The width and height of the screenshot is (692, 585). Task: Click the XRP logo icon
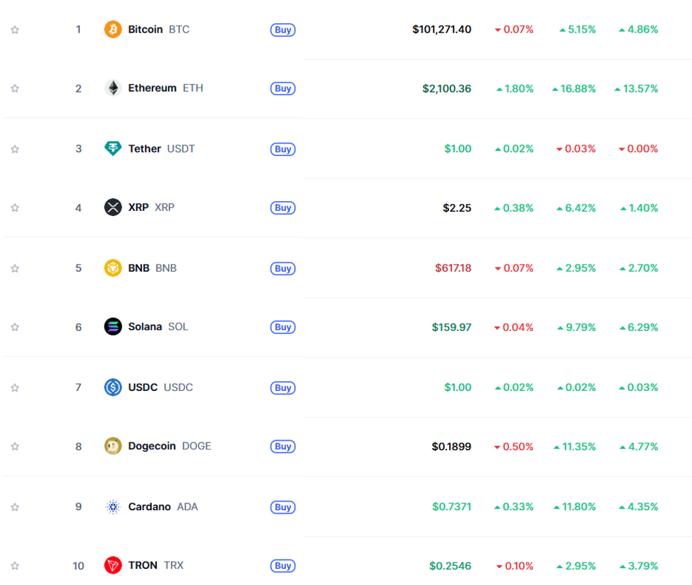(x=113, y=207)
